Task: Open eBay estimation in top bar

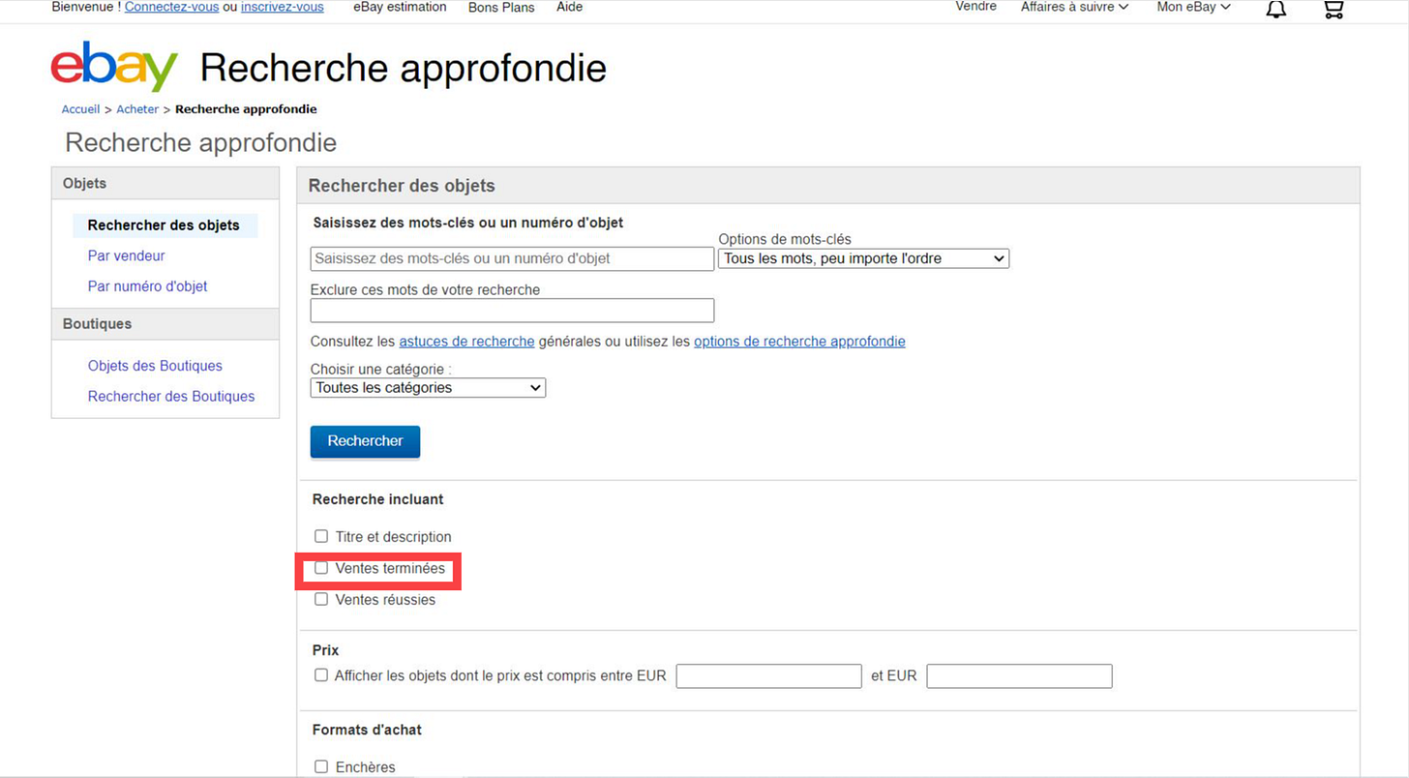Action: coord(400,7)
